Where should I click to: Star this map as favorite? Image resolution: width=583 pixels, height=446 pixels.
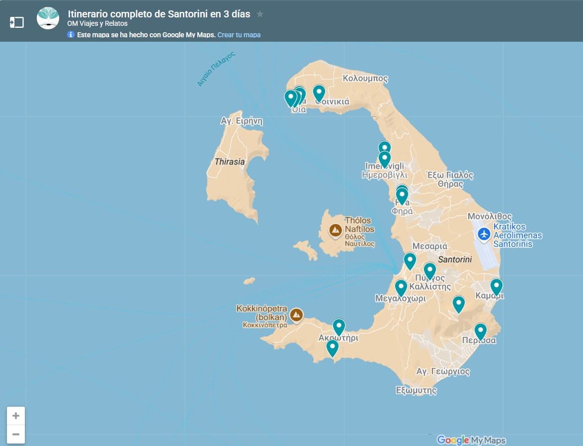point(260,14)
